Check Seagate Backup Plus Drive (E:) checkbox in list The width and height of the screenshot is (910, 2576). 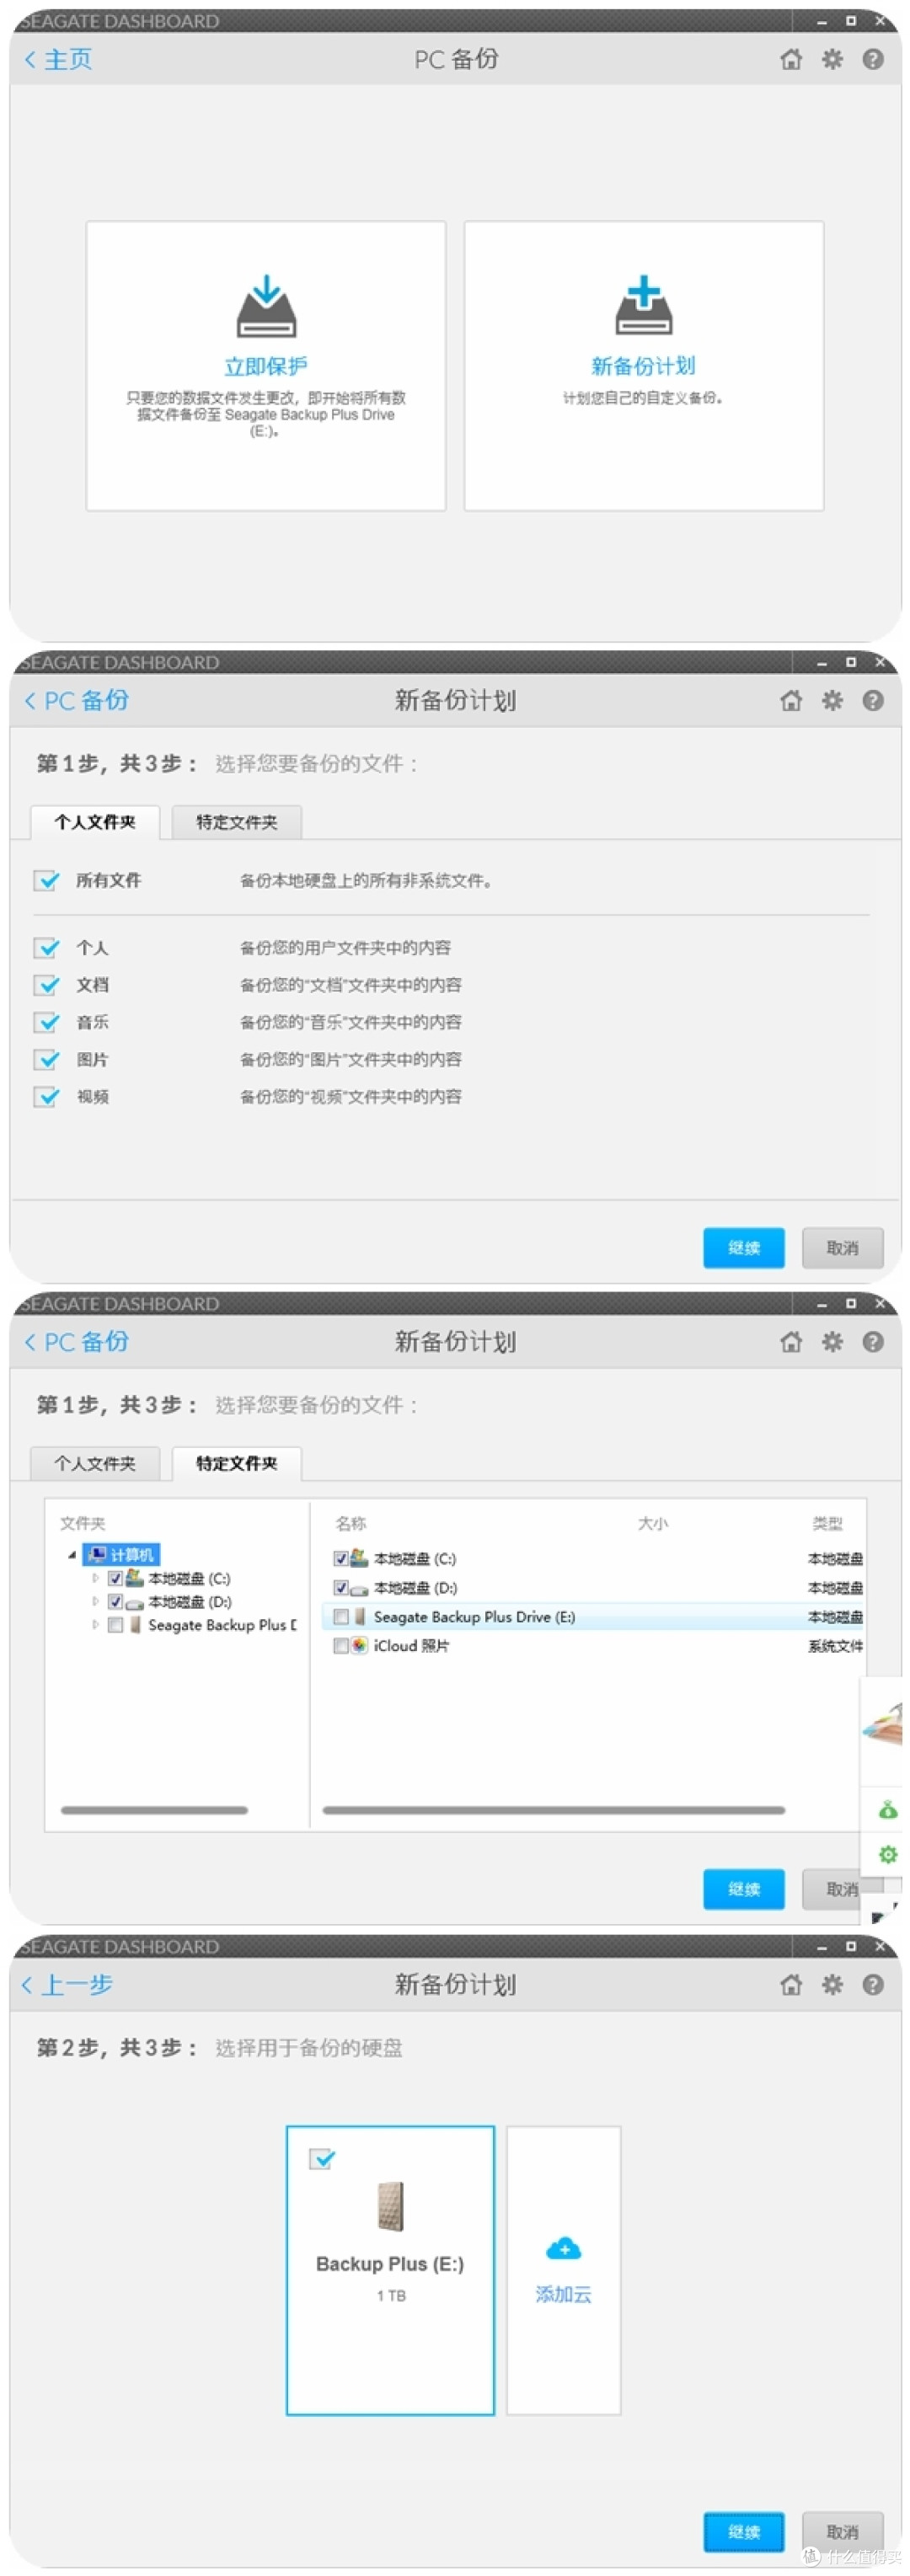(341, 1616)
